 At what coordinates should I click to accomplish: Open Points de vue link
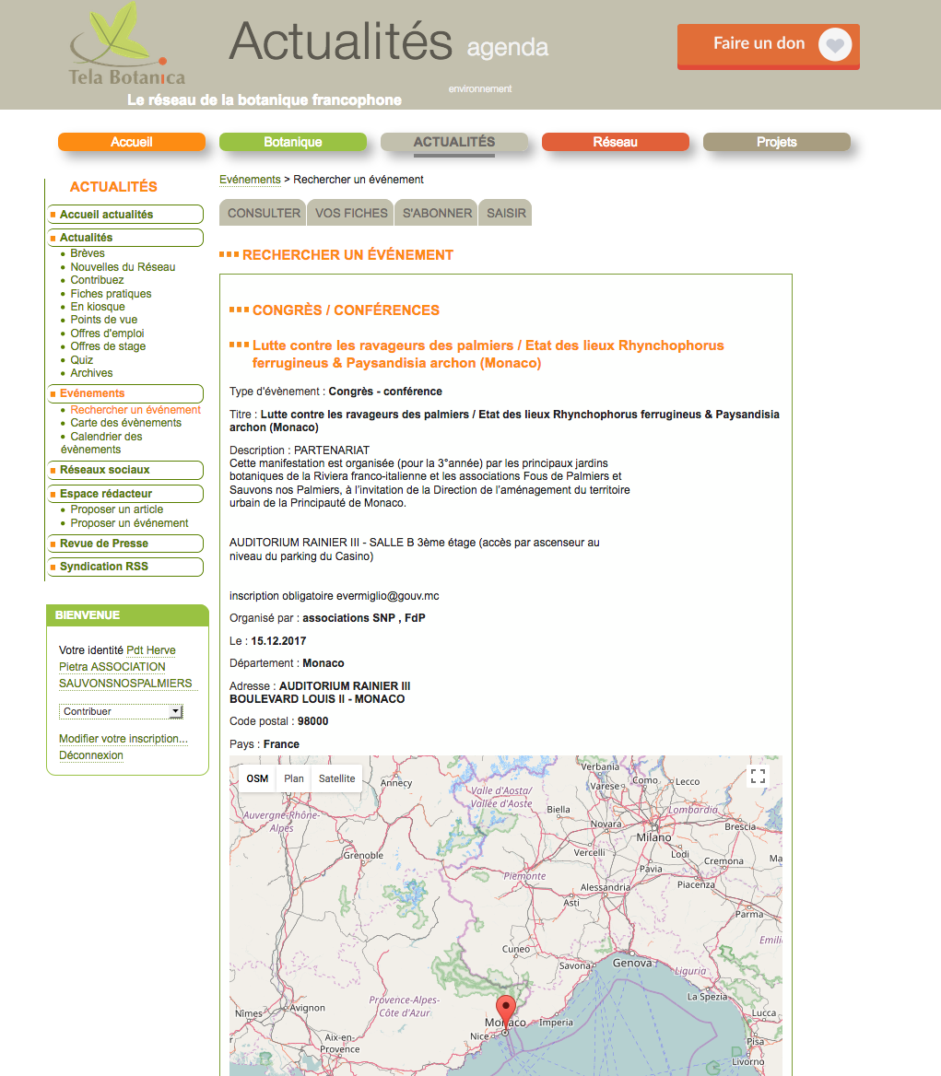[103, 320]
